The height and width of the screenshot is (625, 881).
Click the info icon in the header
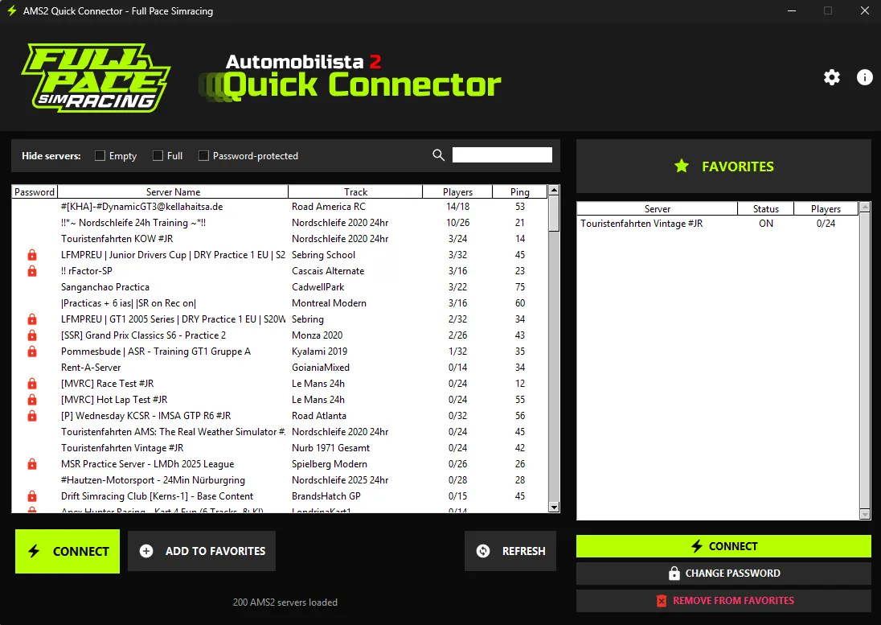click(x=865, y=77)
